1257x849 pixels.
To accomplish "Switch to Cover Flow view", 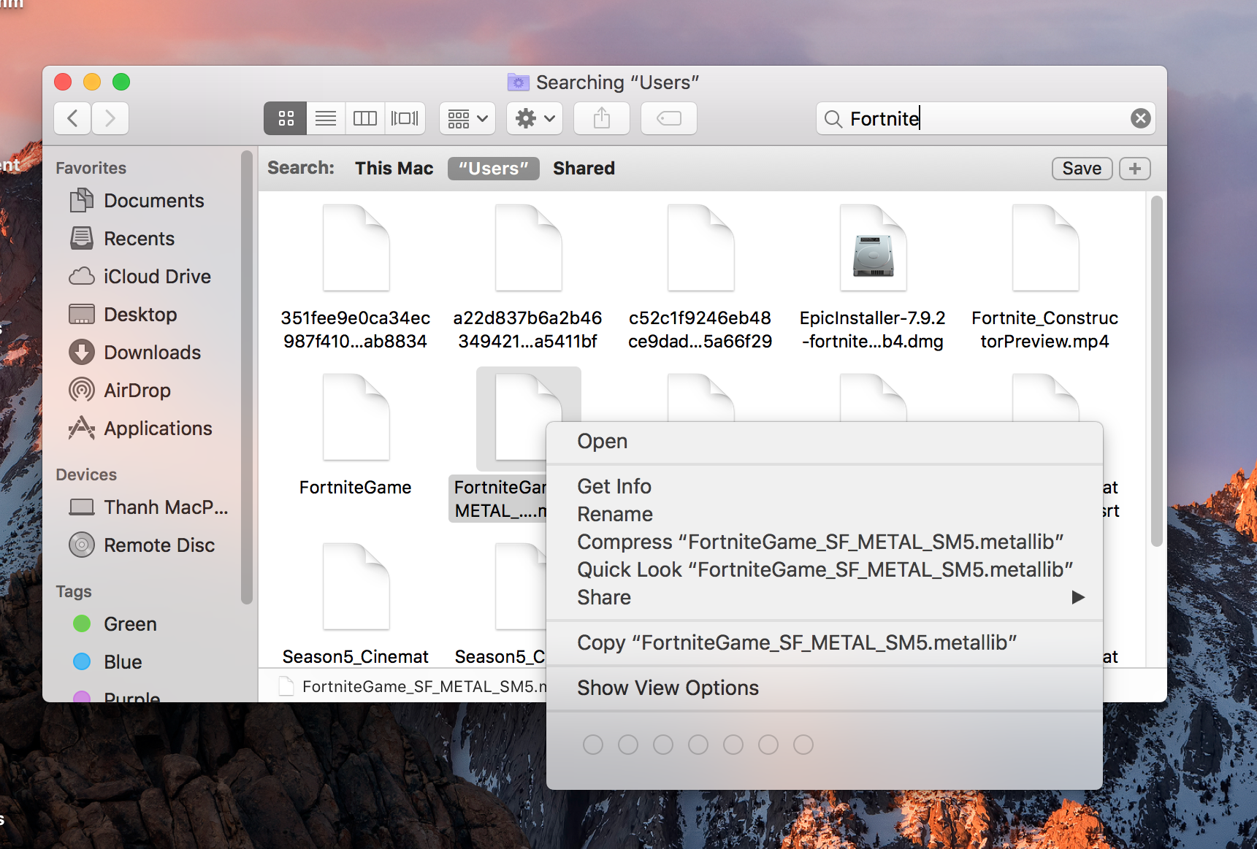I will 405,118.
